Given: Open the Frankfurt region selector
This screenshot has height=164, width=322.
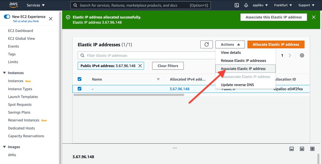Looking at the screenshot, I should tap(283, 5).
